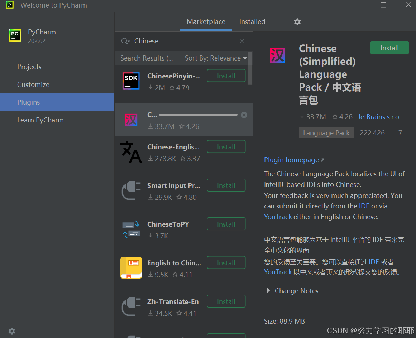Click the English to Chinese book icon

click(x=131, y=268)
